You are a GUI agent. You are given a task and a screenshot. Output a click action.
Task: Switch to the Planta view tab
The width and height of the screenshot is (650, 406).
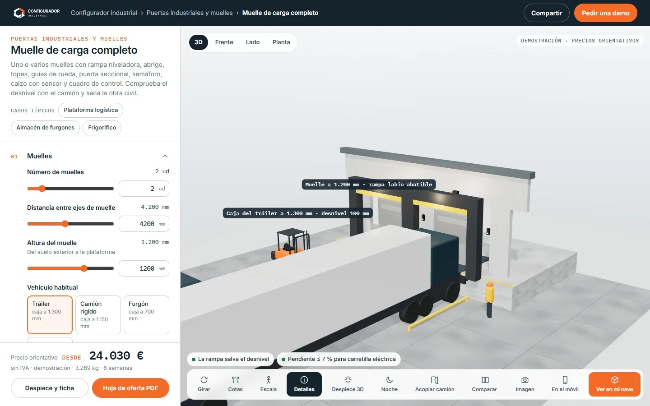point(281,42)
